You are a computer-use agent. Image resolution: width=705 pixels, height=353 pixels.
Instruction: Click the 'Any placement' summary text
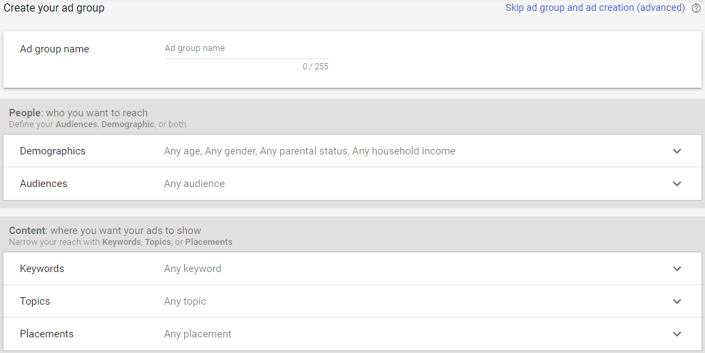(x=198, y=334)
